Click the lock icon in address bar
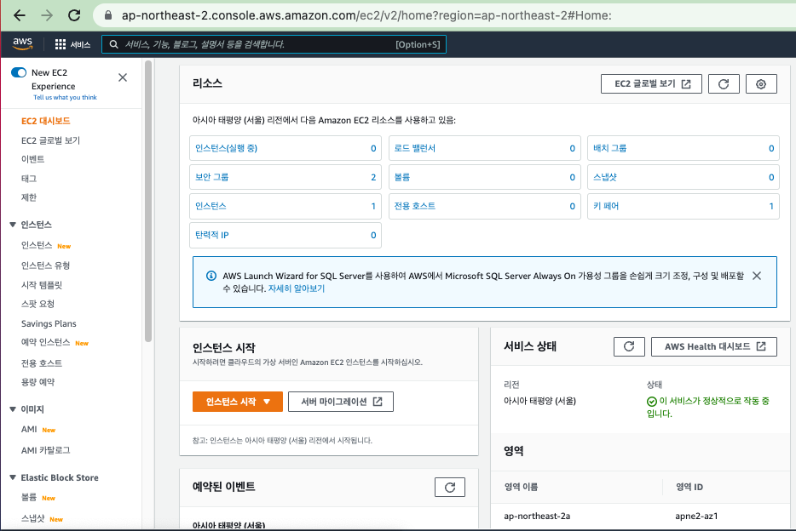The width and height of the screenshot is (796, 531). 108,15
